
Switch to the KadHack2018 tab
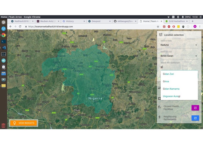(x=22, y=21)
